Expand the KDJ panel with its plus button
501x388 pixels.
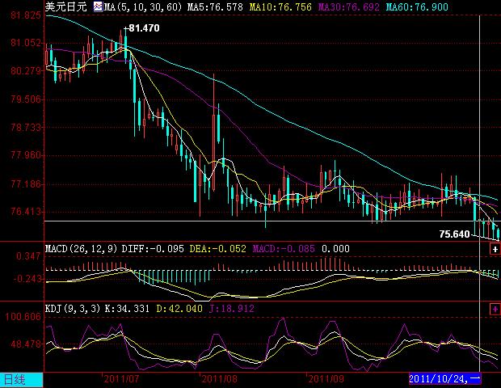click(x=495, y=309)
